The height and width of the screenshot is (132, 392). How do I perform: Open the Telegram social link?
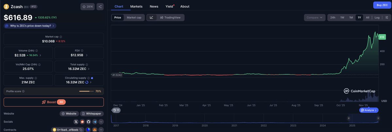coord(94,122)
